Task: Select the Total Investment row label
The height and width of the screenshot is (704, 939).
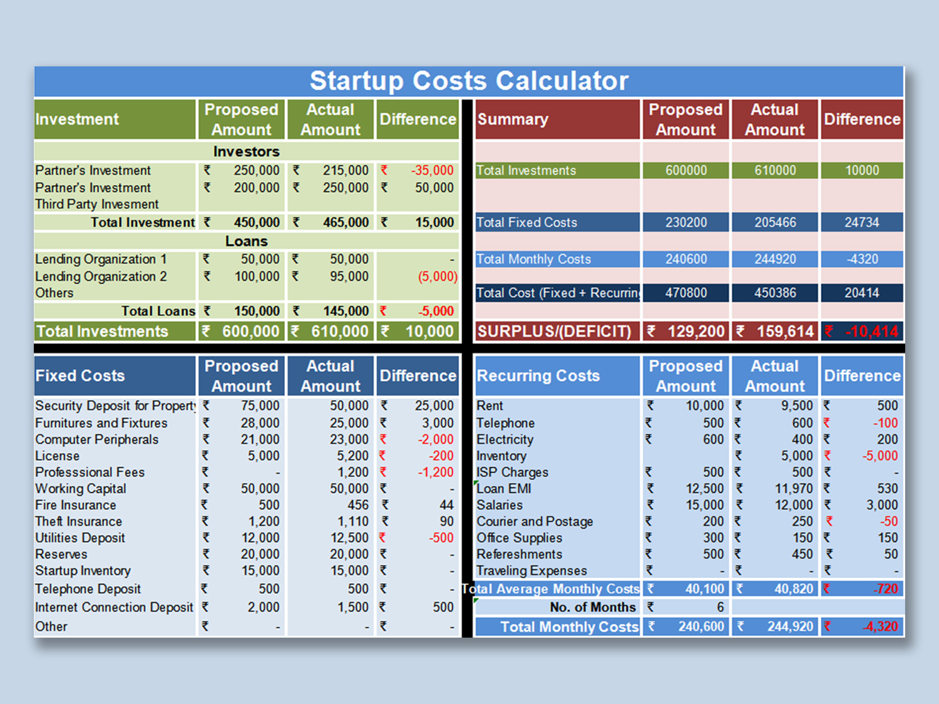Action: (143, 222)
